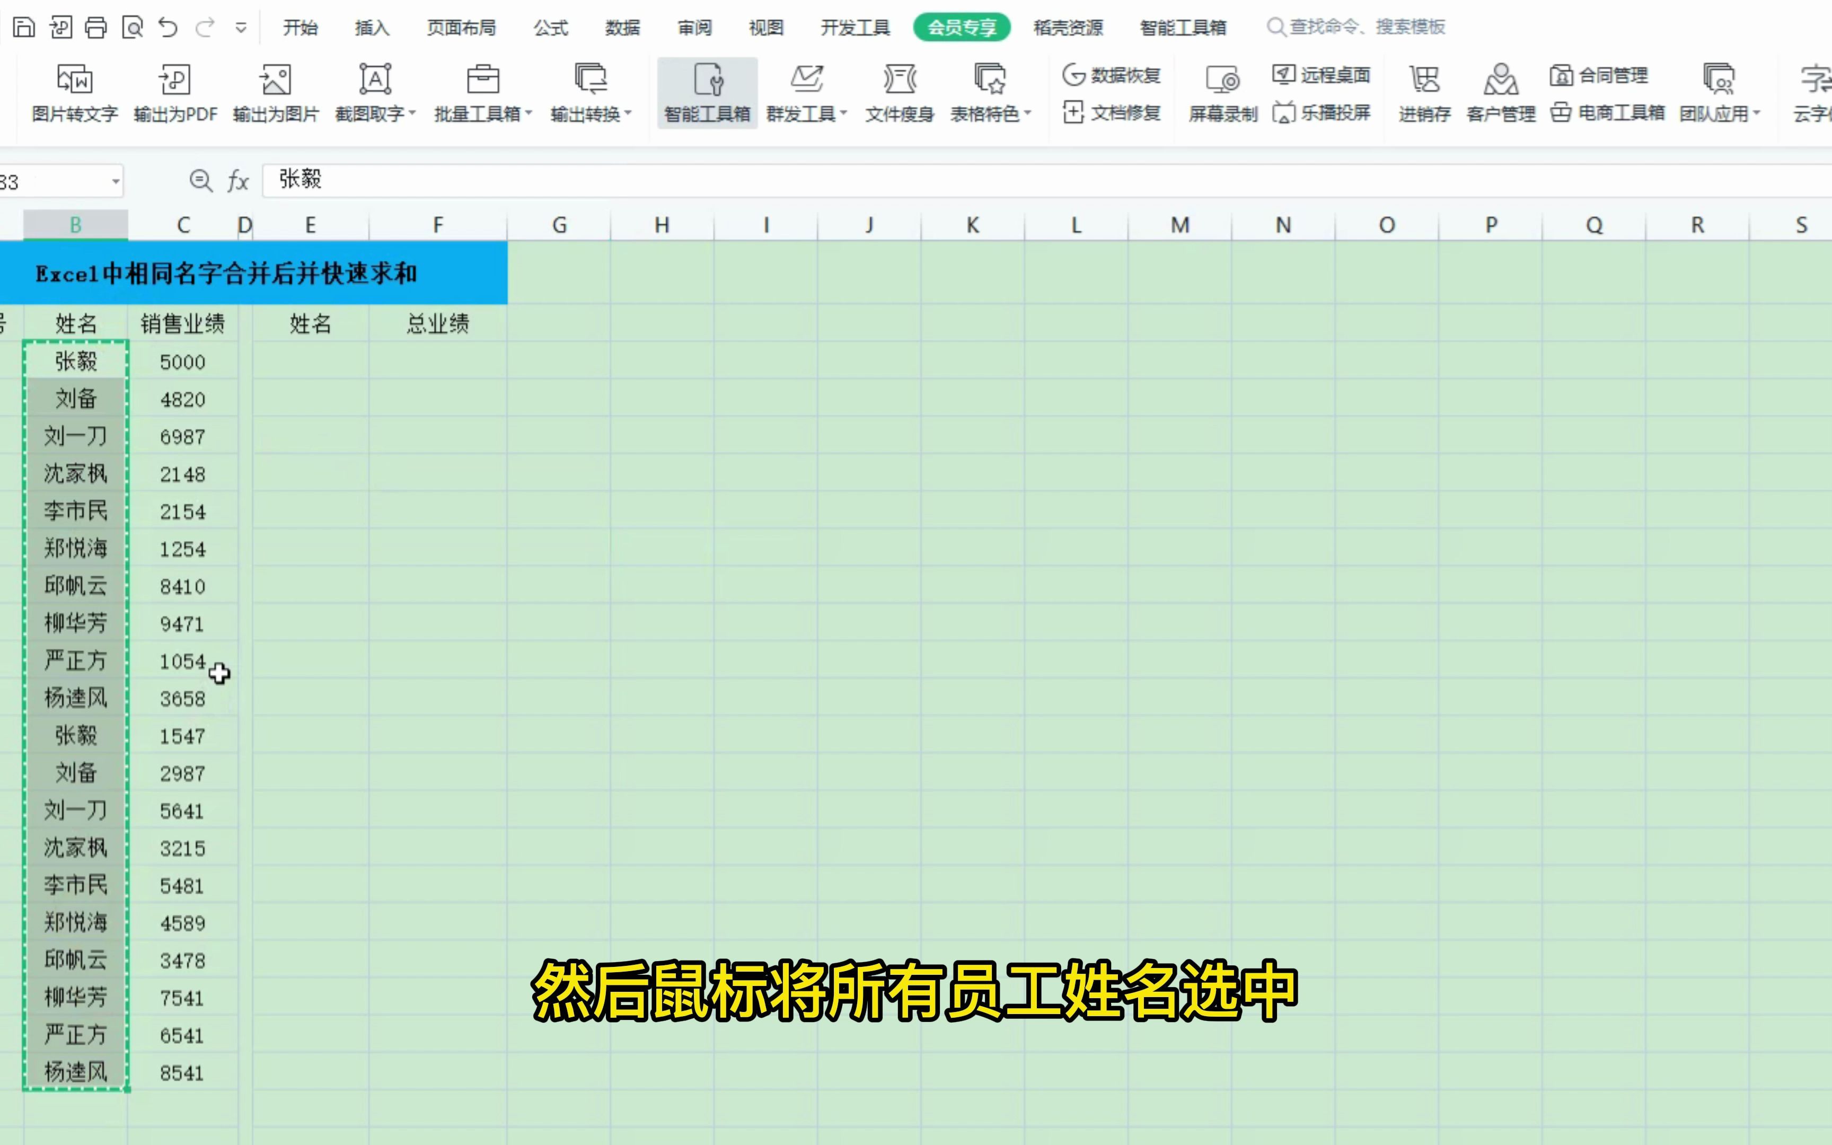Click 合同管理 tool

pos(1598,75)
